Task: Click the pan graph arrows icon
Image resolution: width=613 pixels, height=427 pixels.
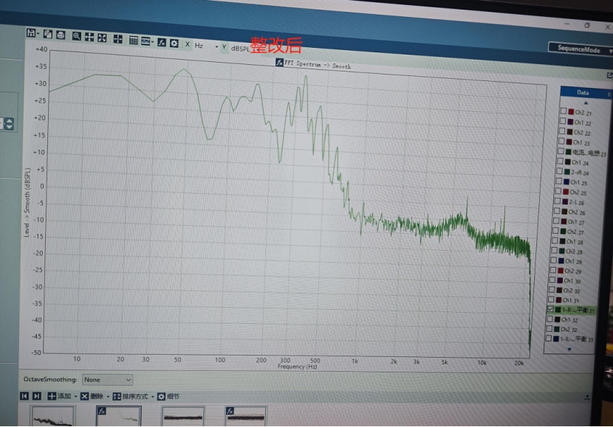Action: pyautogui.click(x=89, y=37)
